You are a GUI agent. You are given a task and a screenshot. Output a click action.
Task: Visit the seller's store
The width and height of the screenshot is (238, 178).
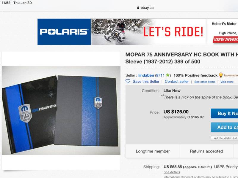pos(227,82)
